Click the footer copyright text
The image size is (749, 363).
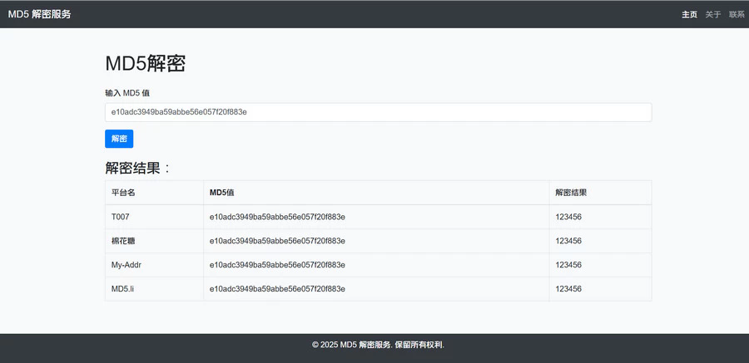(x=384, y=345)
